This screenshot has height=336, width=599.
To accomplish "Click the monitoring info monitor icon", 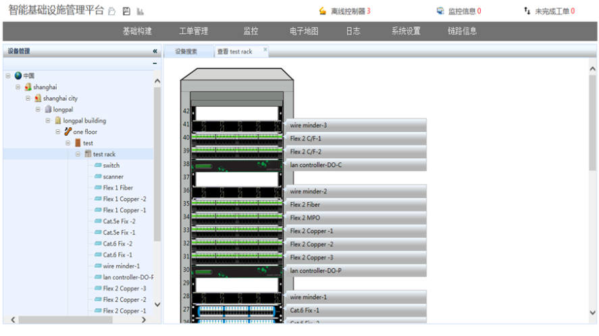I will click(x=440, y=11).
